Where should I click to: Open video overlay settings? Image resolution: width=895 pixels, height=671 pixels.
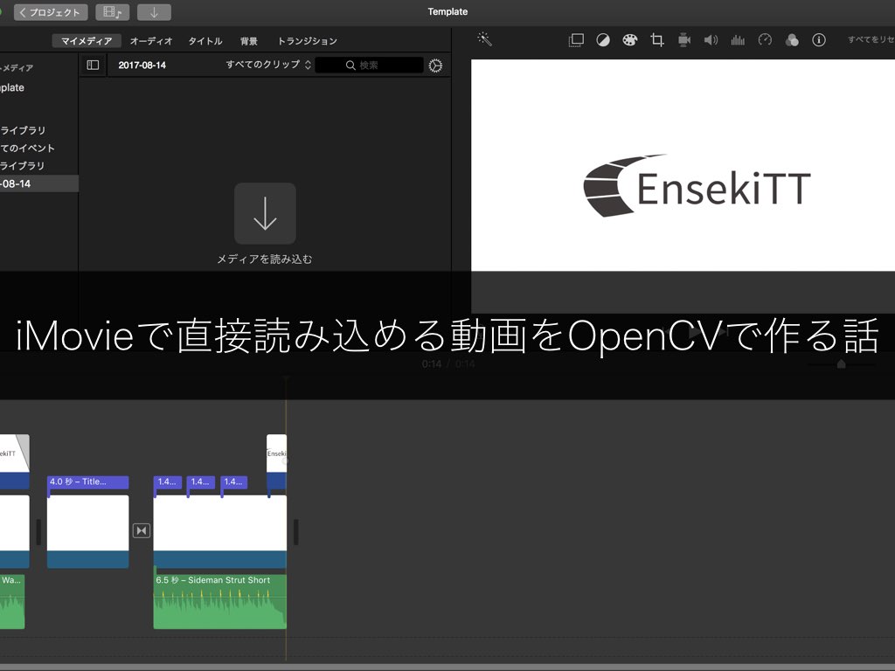pyautogui.click(x=576, y=40)
